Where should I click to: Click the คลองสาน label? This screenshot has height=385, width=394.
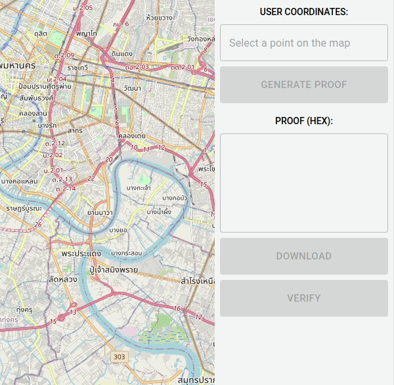pyautogui.click(x=33, y=114)
